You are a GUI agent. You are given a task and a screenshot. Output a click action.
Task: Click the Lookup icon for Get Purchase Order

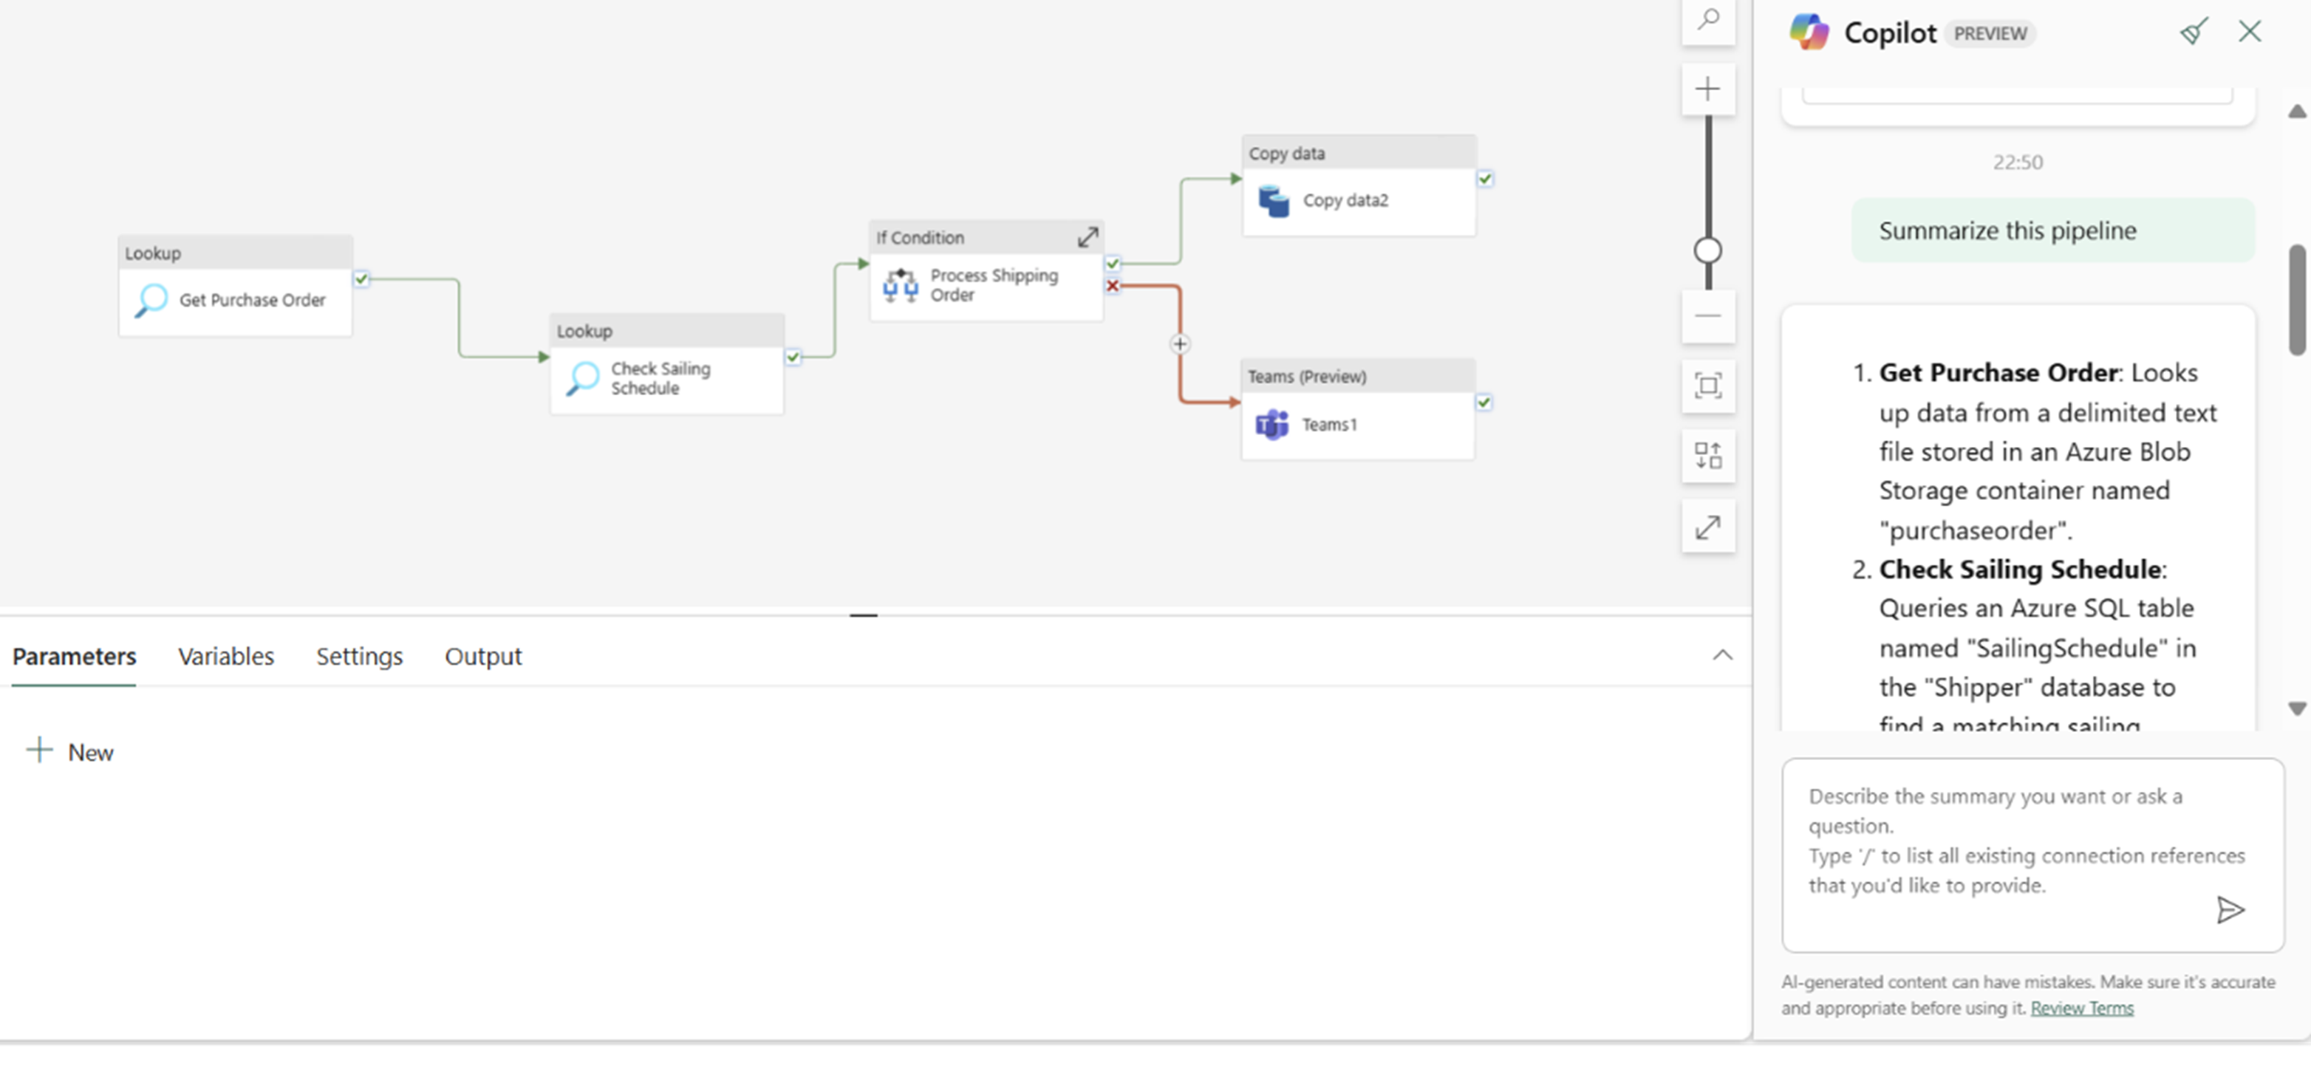[147, 301]
